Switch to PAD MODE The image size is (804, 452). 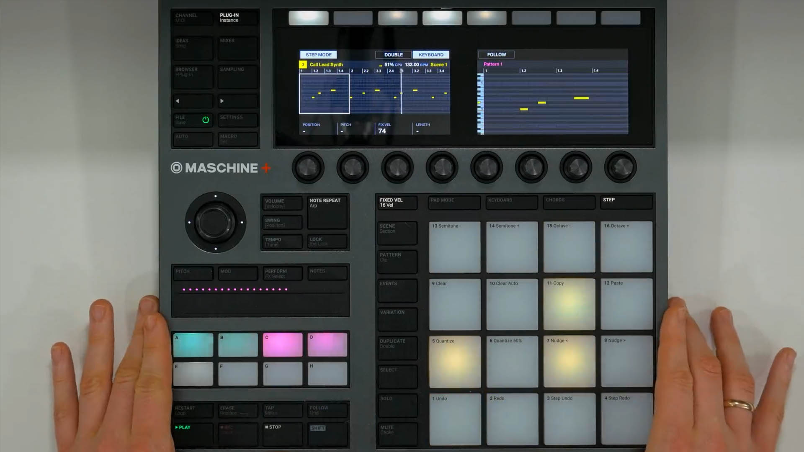[x=455, y=203]
